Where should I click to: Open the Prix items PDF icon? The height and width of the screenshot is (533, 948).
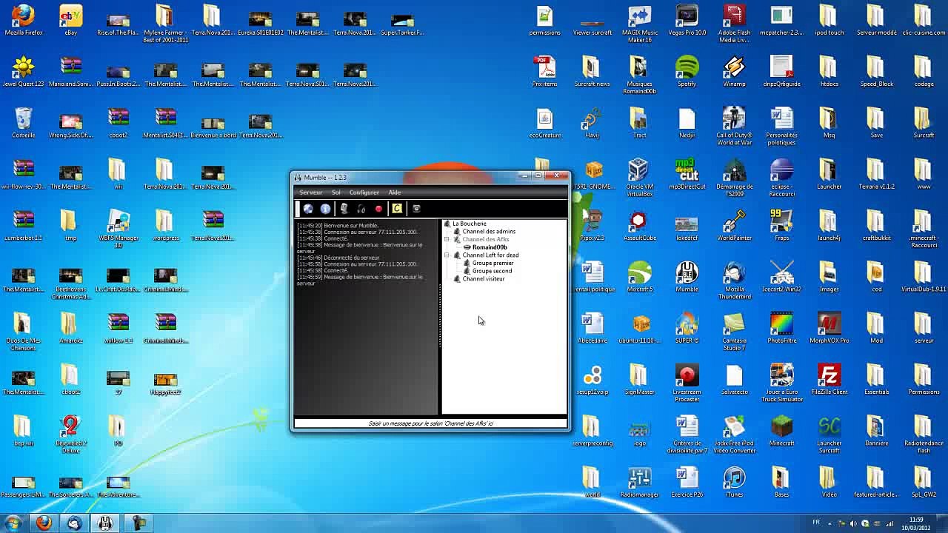(x=544, y=72)
